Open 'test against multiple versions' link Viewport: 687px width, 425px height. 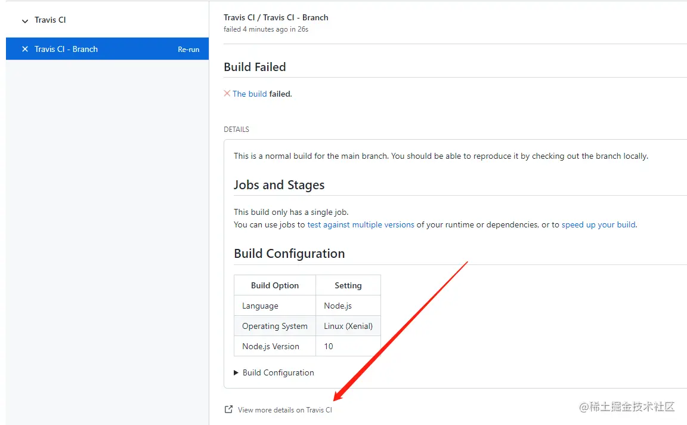361,224
